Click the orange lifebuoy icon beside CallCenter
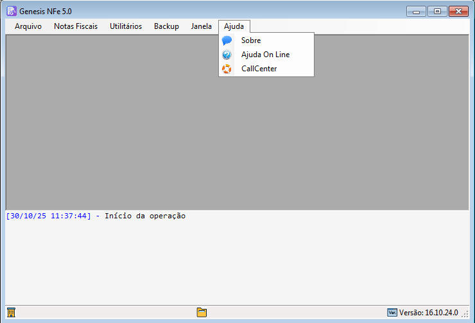 pyautogui.click(x=227, y=69)
